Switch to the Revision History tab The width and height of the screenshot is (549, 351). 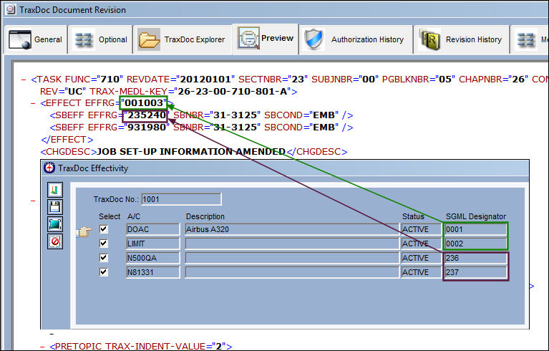[462, 39]
